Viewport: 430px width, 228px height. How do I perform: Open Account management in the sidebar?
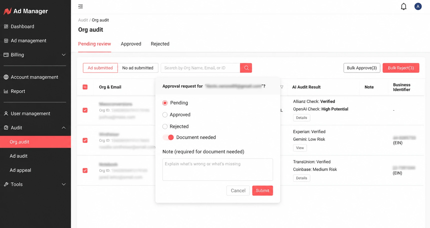35,77
